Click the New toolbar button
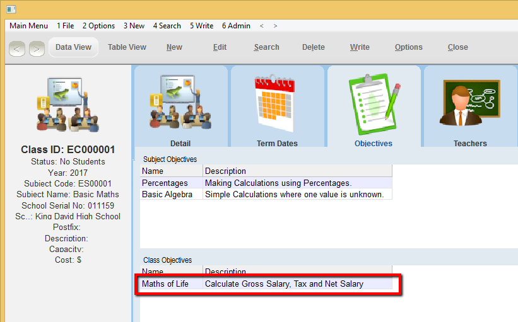This screenshot has width=518, height=322. 174,47
